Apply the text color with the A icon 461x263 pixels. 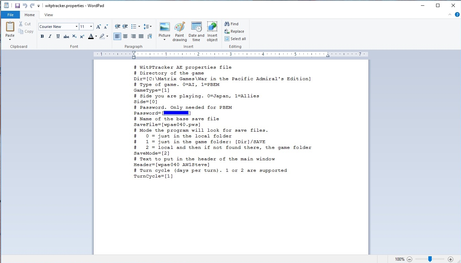91,36
